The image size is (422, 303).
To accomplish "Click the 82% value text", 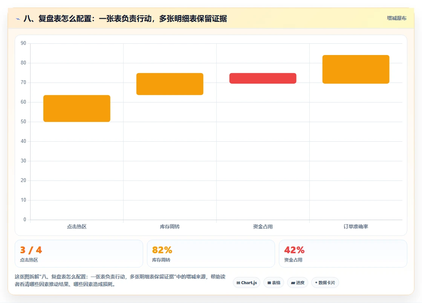I will (162, 250).
